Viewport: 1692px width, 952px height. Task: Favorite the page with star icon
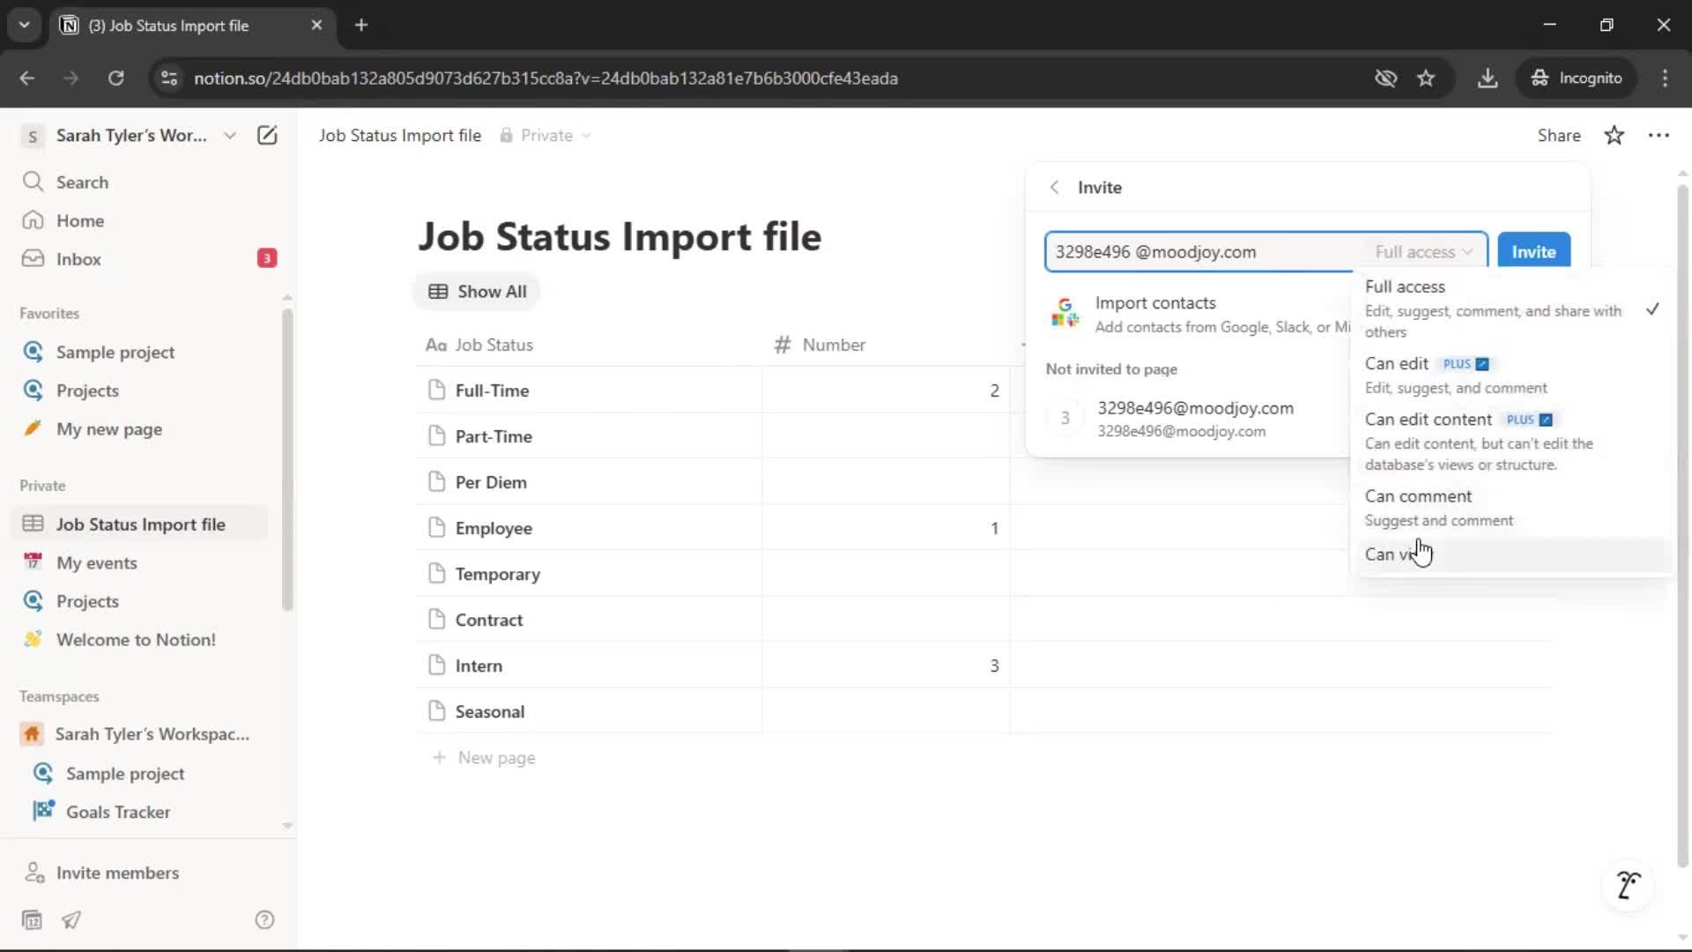pyautogui.click(x=1614, y=135)
